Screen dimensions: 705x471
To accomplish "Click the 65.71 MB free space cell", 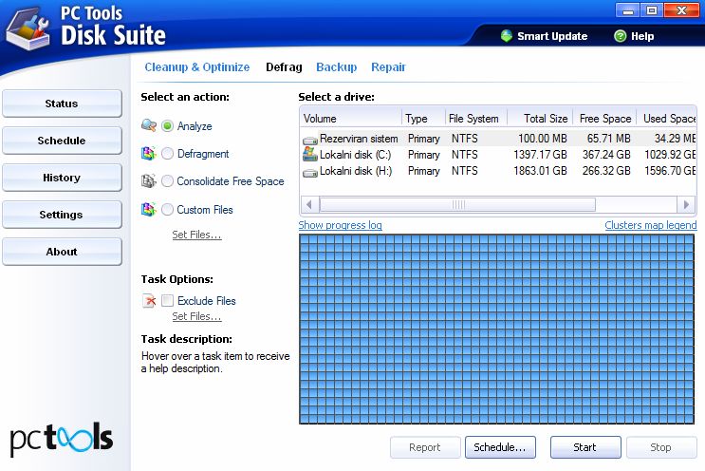I will pos(609,138).
